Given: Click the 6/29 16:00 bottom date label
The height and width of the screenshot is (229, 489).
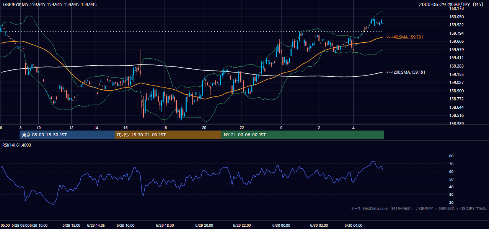Looking at the screenshot, I should pos(126,226).
